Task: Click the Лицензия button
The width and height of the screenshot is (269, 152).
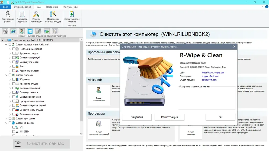Action: point(137,117)
